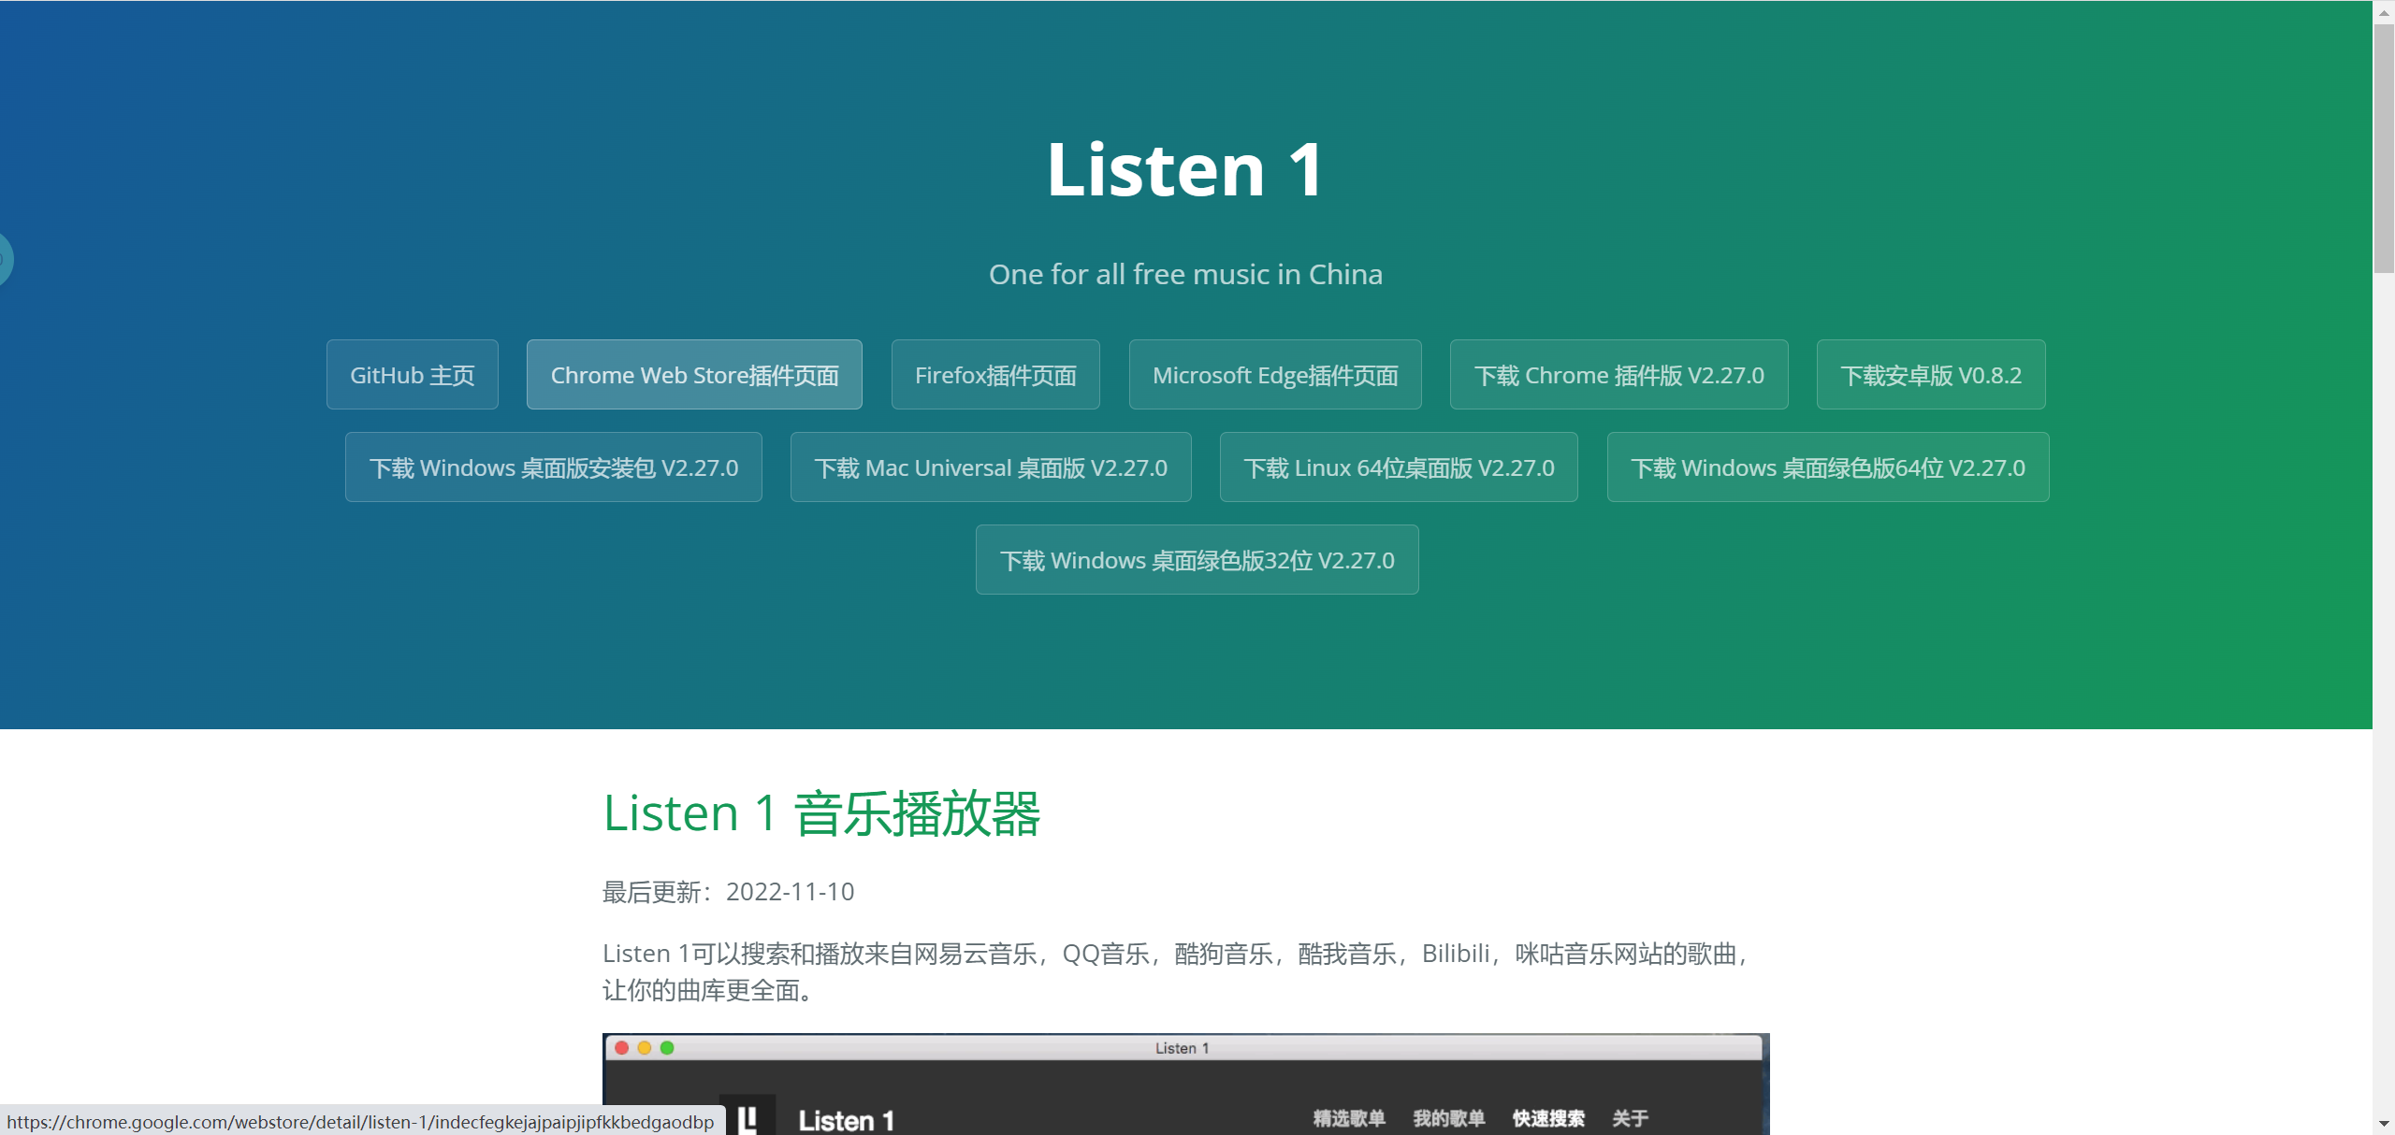Go to Microsoft Edge插件页面
The image size is (2395, 1135).
(x=1274, y=375)
